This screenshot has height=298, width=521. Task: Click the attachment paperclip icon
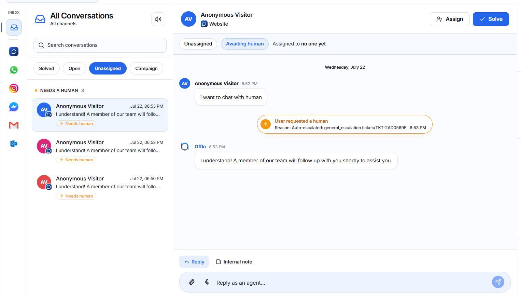192,282
